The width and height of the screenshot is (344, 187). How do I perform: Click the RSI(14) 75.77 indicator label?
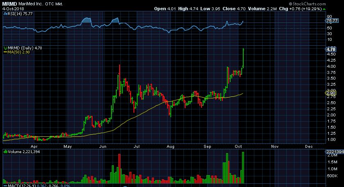click(20, 14)
